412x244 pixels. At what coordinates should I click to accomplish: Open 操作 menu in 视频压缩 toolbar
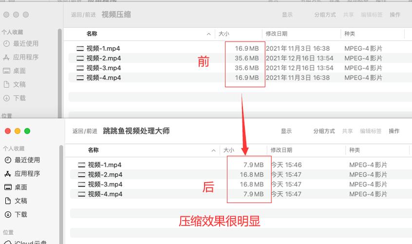pos(395,15)
